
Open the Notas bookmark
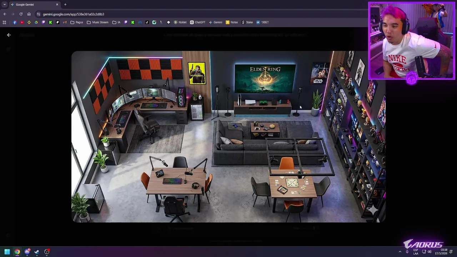click(x=232, y=22)
